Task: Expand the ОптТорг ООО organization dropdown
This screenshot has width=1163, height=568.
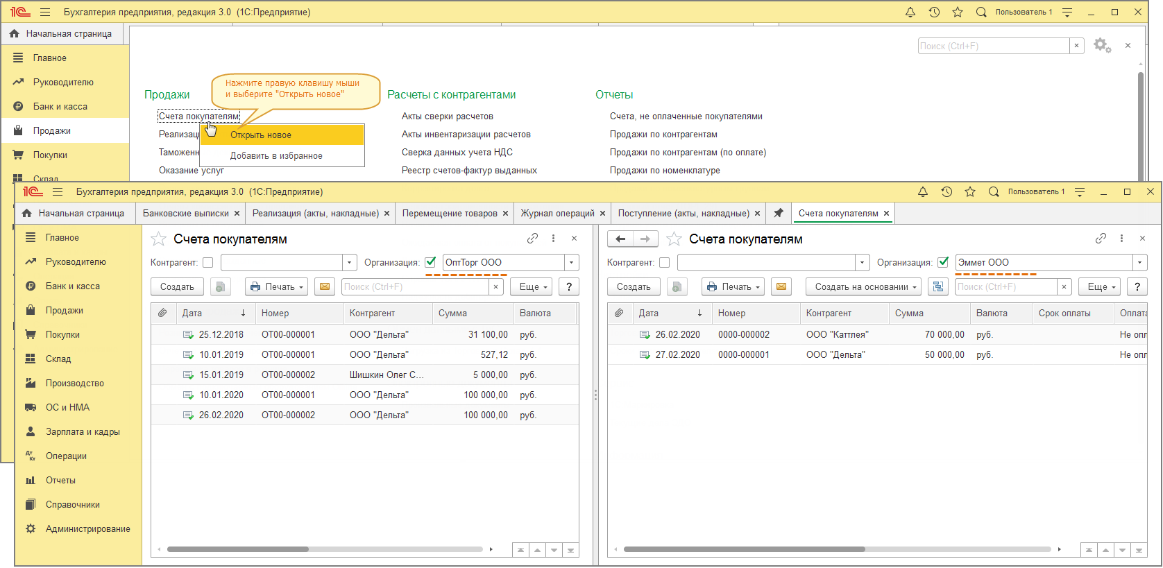Action: (x=572, y=263)
